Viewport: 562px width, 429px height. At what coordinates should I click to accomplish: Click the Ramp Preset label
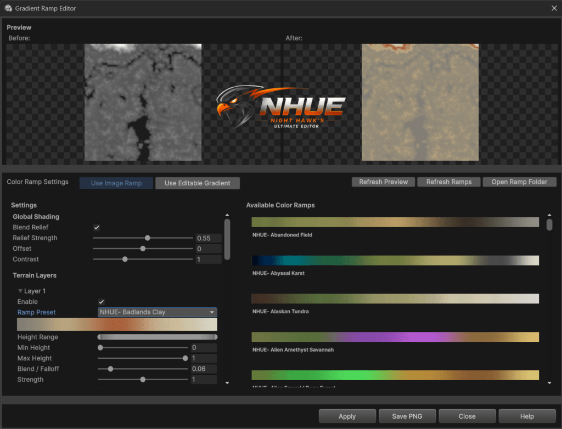pyautogui.click(x=37, y=312)
